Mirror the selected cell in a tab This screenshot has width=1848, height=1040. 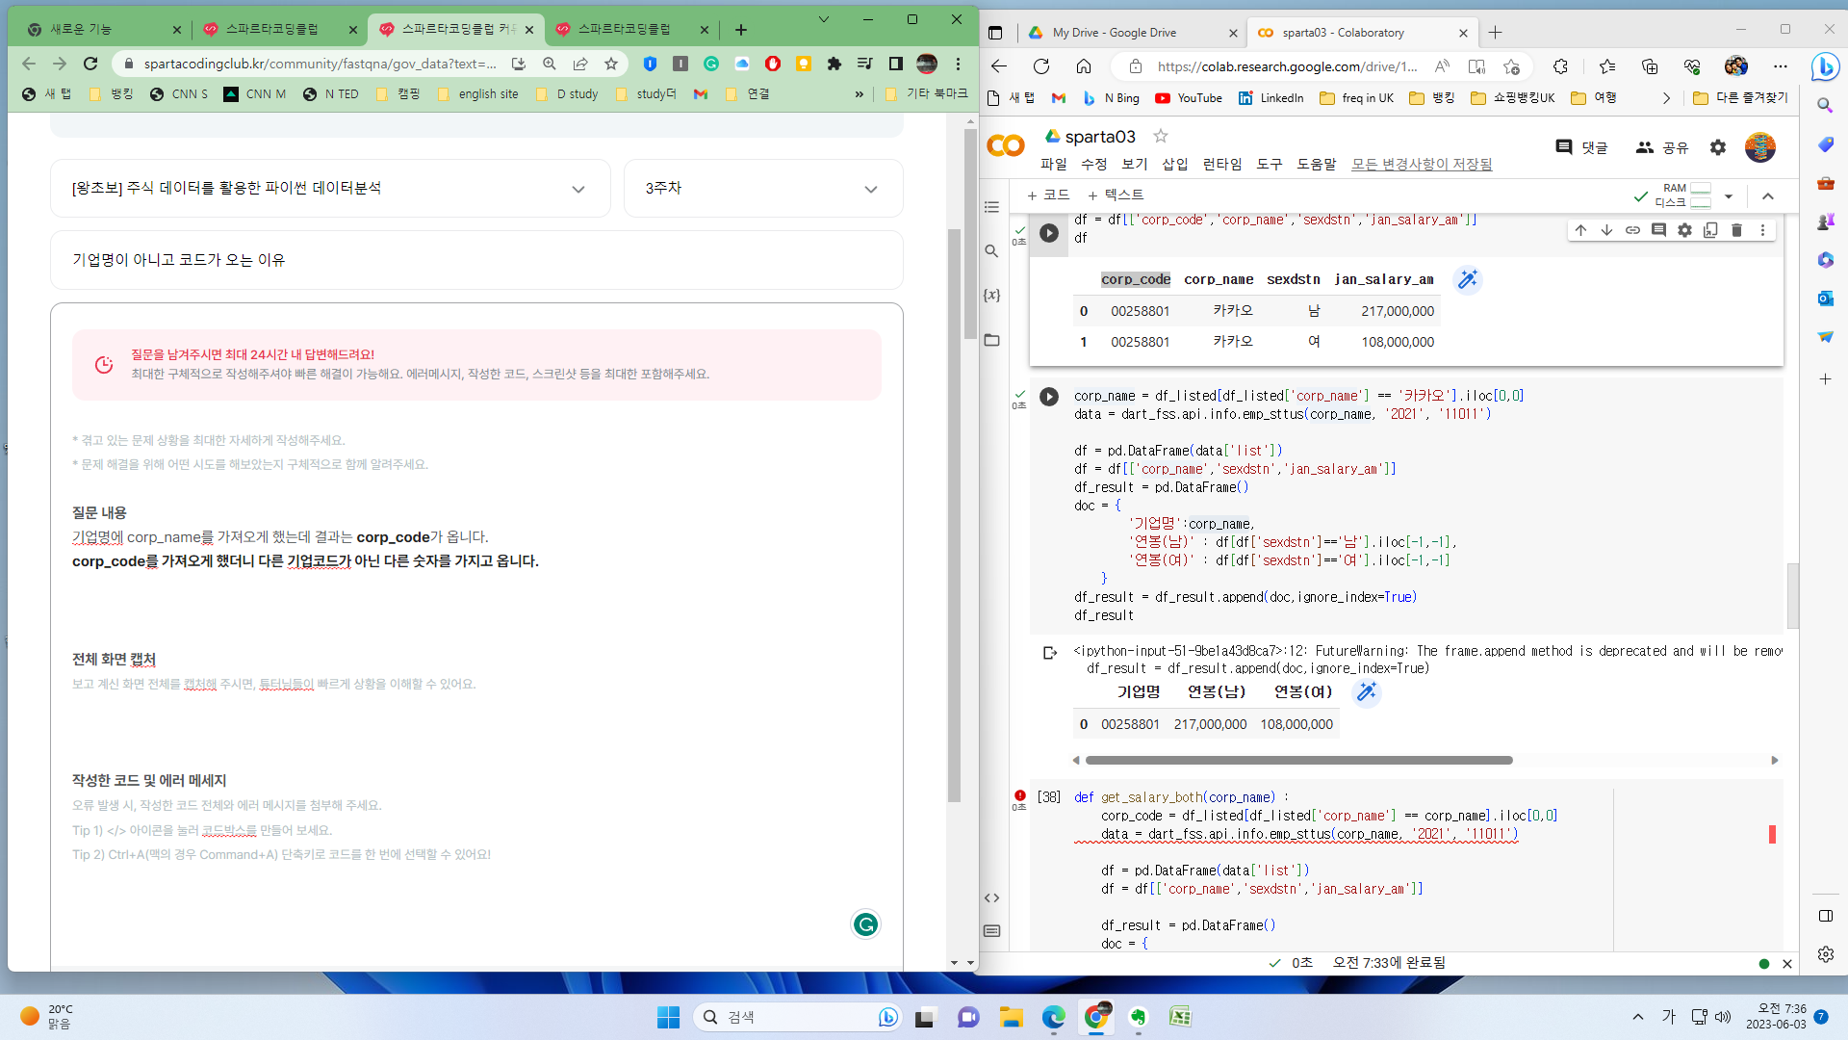(x=1710, y=230)
